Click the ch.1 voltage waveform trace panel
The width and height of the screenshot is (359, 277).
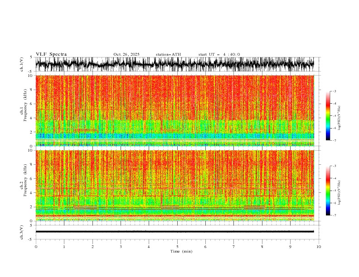[x=175, y=64]
